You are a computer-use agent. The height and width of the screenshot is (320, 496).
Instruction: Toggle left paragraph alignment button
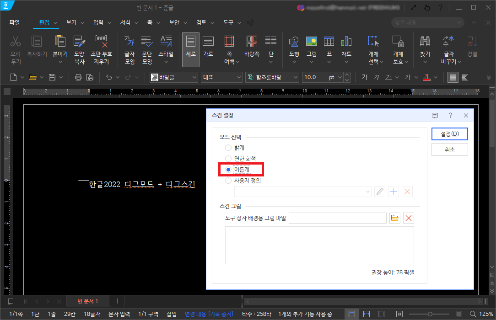pos(465,77)
